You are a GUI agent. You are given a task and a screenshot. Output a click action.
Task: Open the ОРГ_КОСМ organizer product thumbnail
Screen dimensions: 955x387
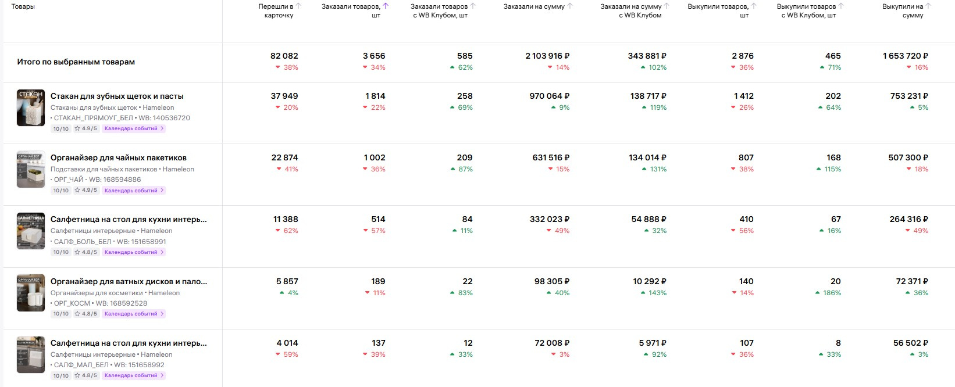[31, 293]
